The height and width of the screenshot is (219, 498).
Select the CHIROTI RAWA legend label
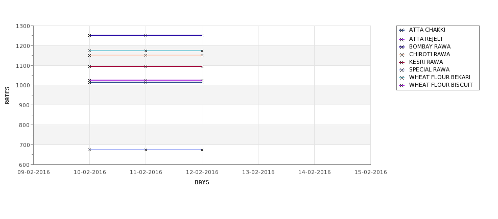click(x=430, y=54)
